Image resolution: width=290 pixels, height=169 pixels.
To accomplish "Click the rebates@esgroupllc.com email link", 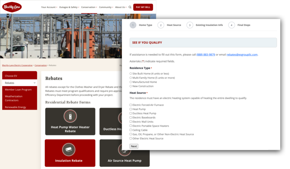I will [242, 55].
